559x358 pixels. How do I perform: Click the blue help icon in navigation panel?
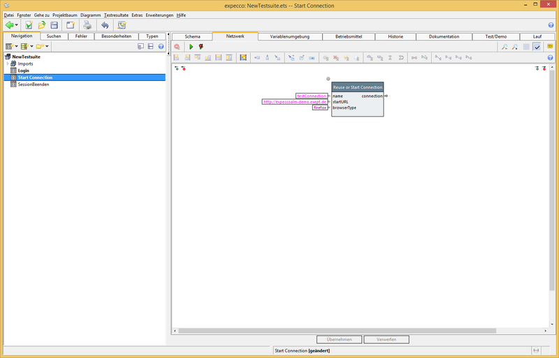pyautogui.click(x=161, y=47)
